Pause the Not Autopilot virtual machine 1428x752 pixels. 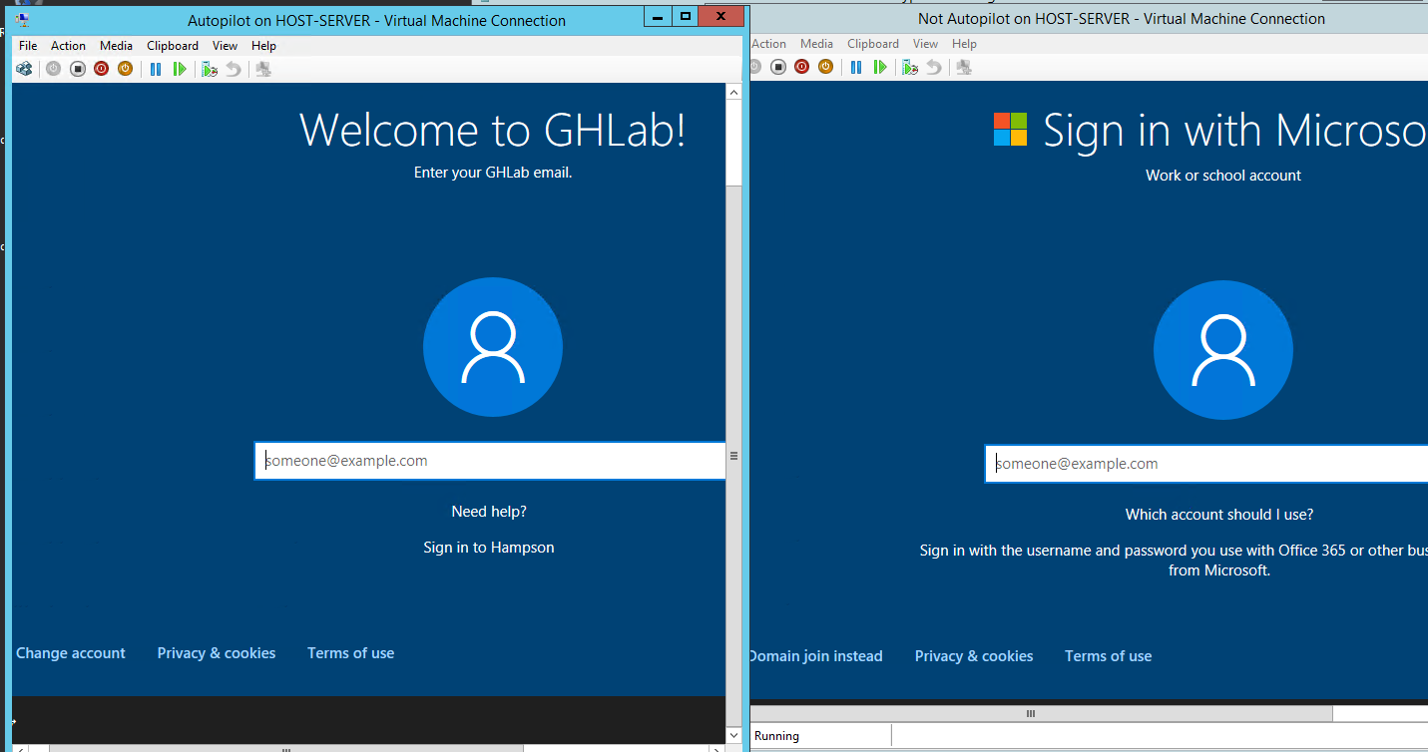coord(856,67)
